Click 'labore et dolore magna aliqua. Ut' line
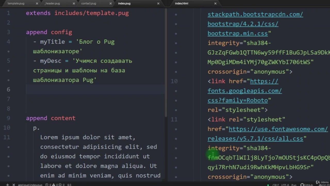330x186 pixels. [x=98, y=166]
